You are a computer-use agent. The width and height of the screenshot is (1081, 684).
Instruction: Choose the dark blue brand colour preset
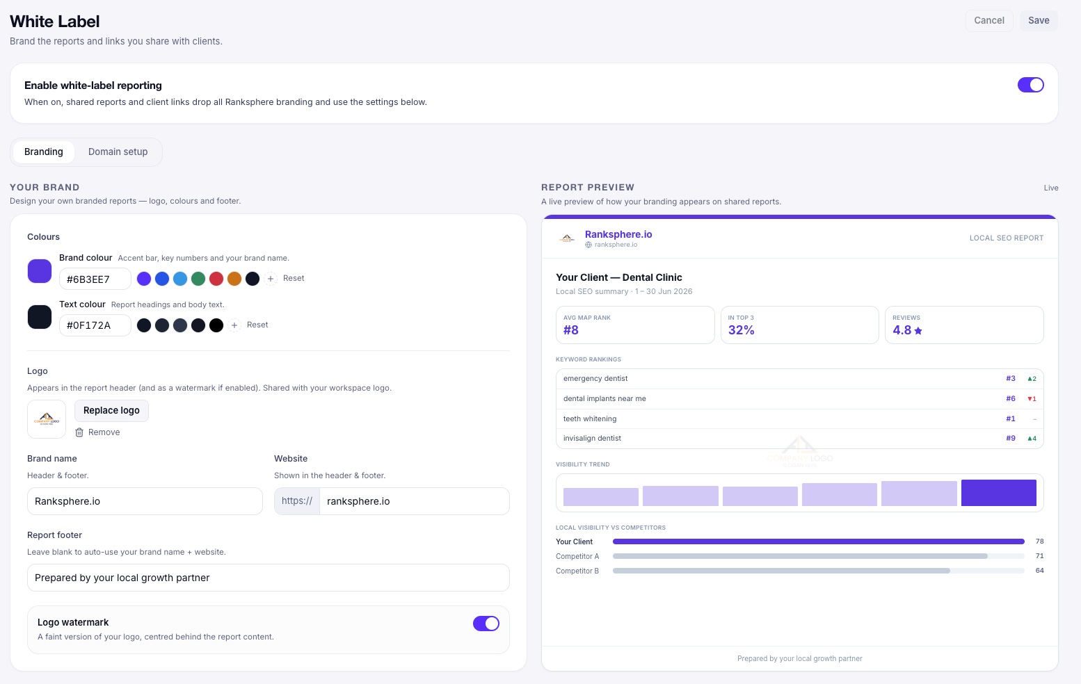162,279
